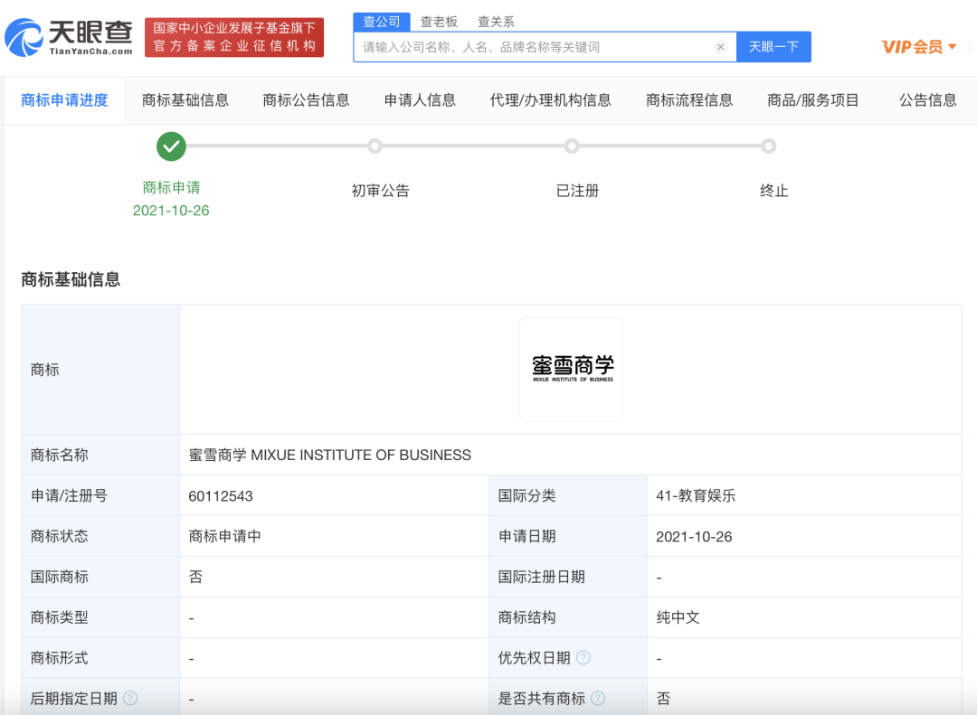Click the help icon beside 优先权日期
Image resolution: width=977 pixels, height=715 pixels.
(583, 658)
